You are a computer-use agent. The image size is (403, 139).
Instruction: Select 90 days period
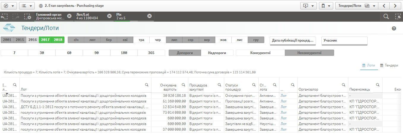click(x=97, y=53)
